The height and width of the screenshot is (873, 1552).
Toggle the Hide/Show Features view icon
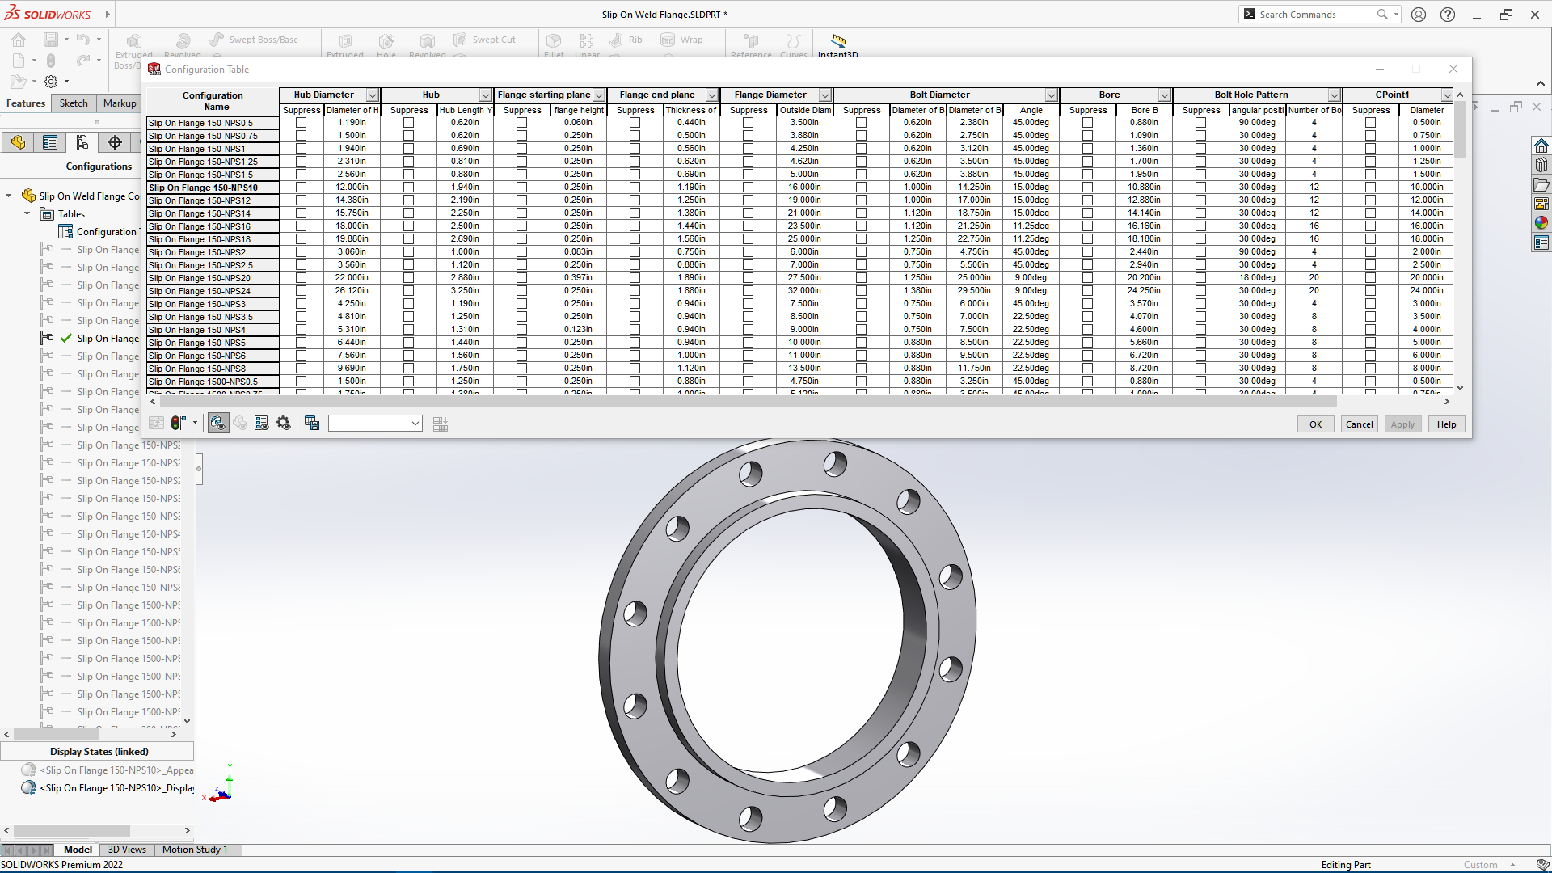click(x=218, y=423)
